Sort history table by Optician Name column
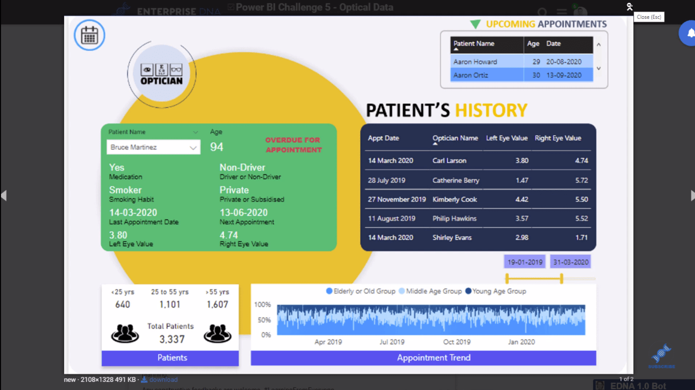695x390 pixels. click(x=455, y=138)
